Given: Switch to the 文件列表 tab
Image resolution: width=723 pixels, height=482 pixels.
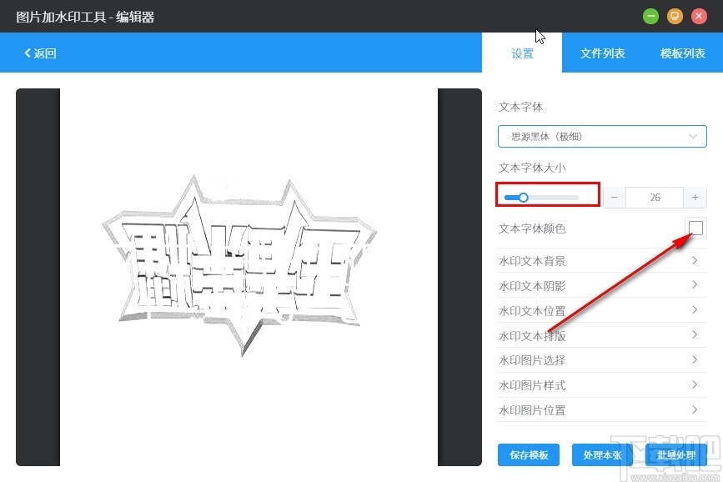Looking at the screenshot, I should pos(602,53).
